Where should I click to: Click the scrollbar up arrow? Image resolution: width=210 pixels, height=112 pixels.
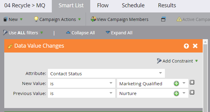(205, 42)
